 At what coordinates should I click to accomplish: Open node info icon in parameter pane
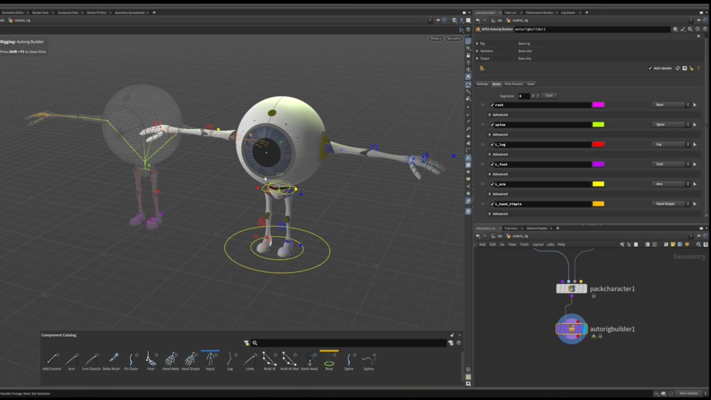(x=697, y=29)
